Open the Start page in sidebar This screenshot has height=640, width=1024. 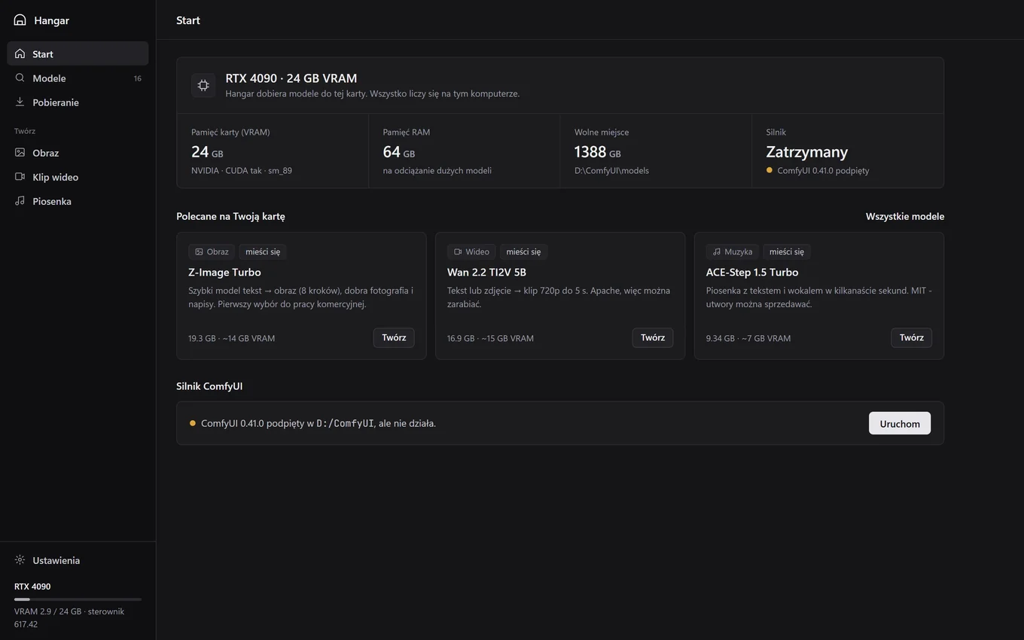click(78, 53)
